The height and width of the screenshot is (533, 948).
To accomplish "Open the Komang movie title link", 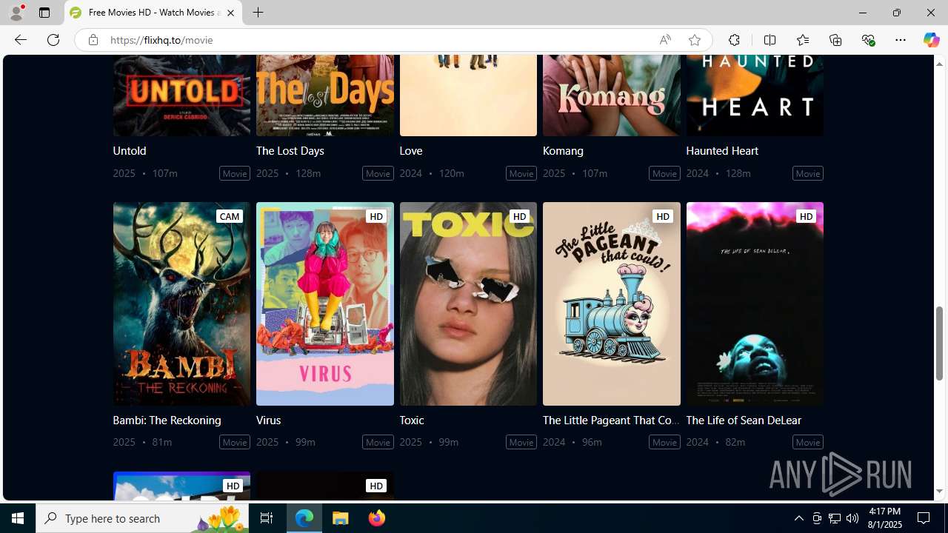I will click(563, 150).
